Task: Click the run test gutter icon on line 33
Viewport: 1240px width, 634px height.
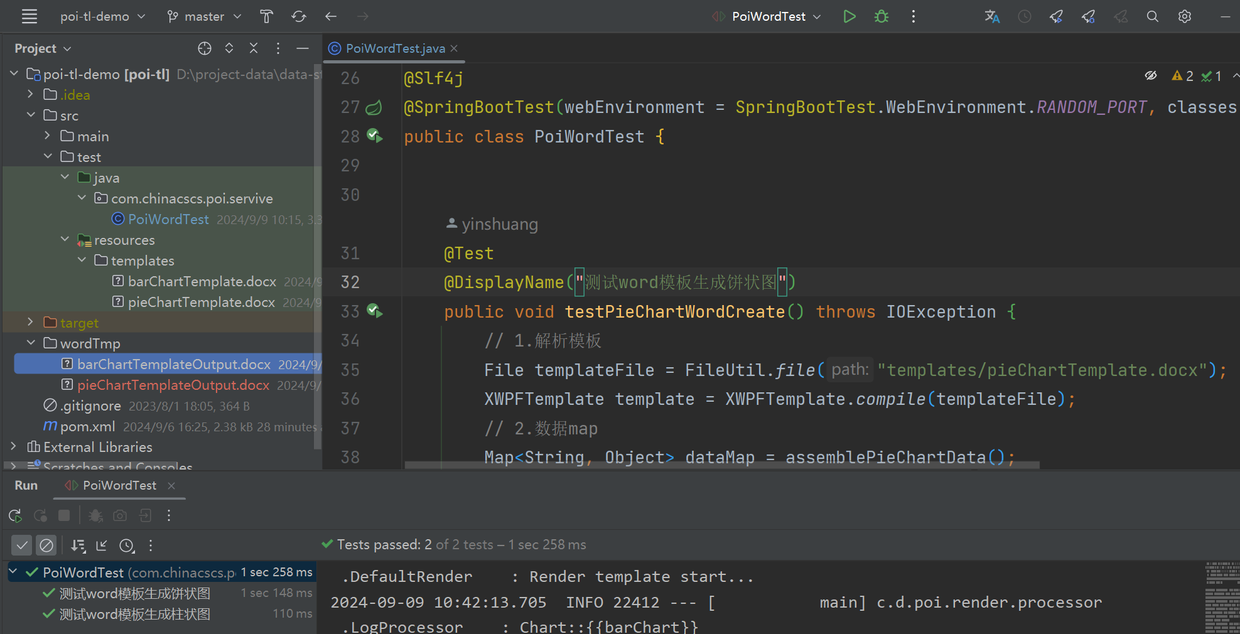Action: (375, 311)
